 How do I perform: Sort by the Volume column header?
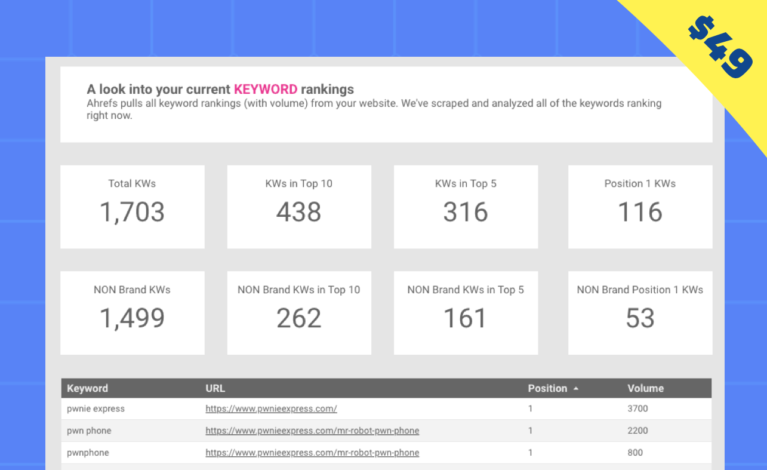click(645, 388)
